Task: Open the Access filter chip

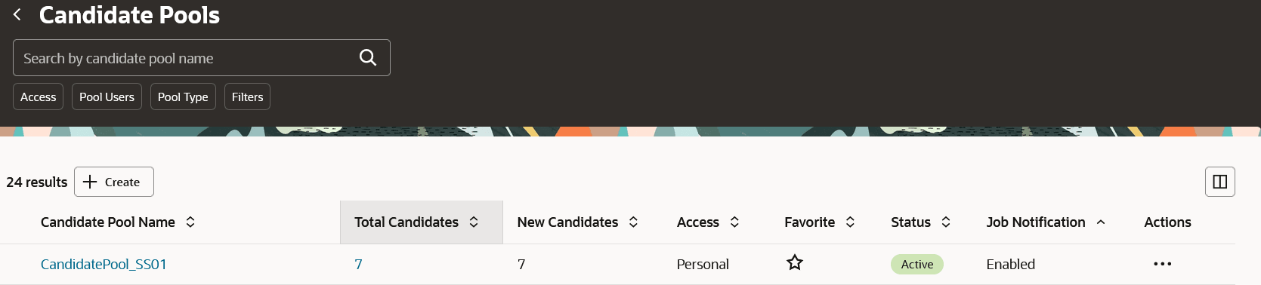Action: click(x=38, y=97)
